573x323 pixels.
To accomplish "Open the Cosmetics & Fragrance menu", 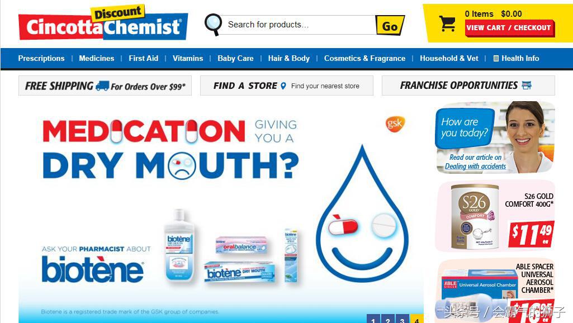I will (x=364, y=59).
